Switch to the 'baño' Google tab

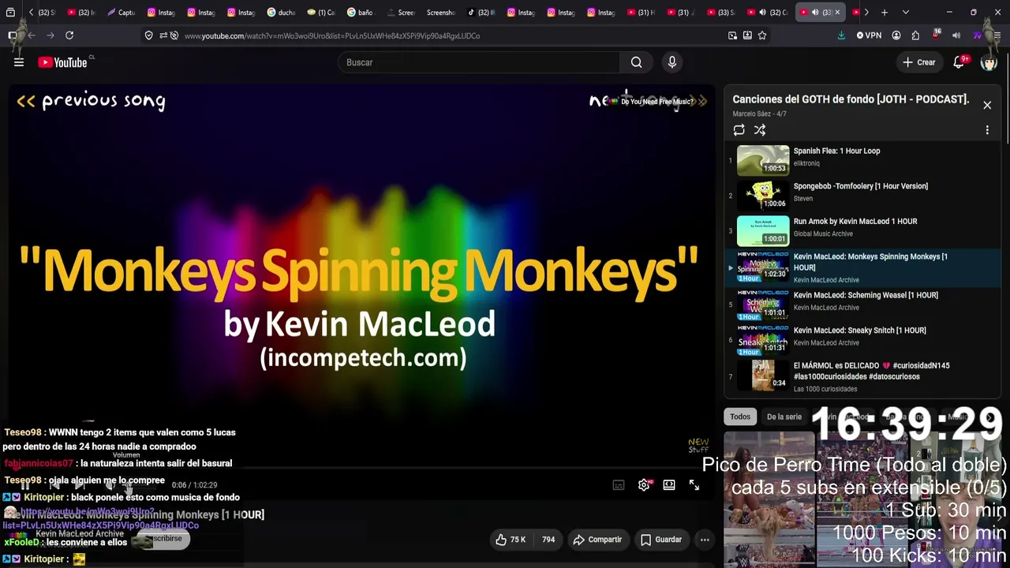[360, 13]
